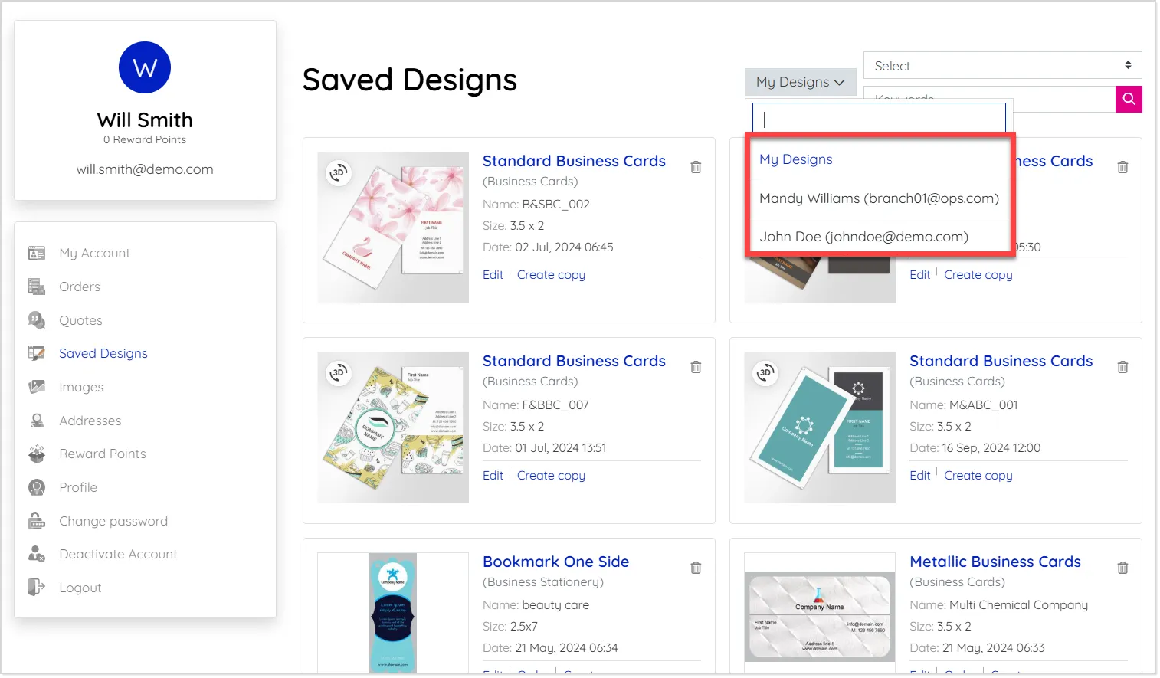Delete the M&ABC_001 business card design
This screenshot has height=678, width=1160.
pos(1122,367)
